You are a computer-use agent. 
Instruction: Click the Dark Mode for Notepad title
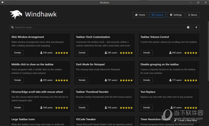(x=90, y=65)
